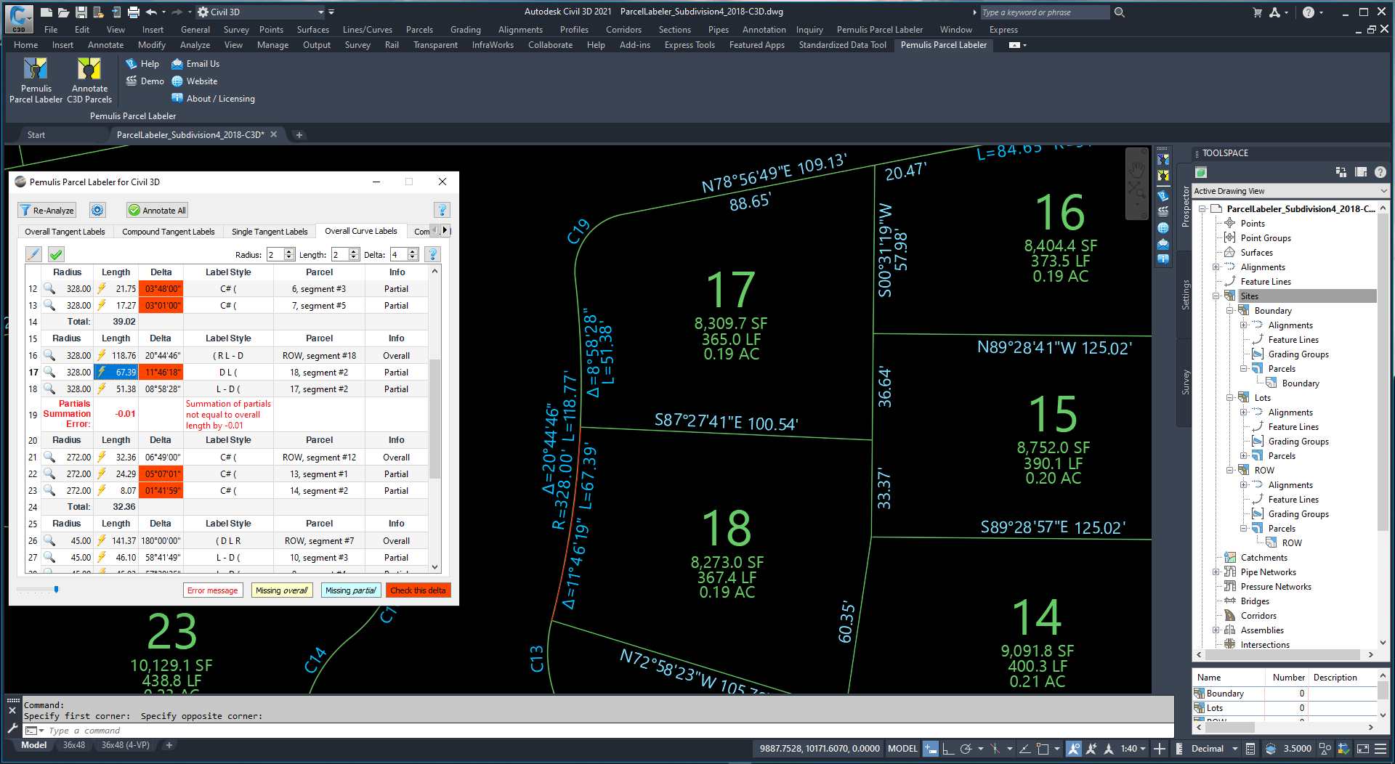
Task: Click the paintbrush icon above the table
Action: (x=33, y=254)
